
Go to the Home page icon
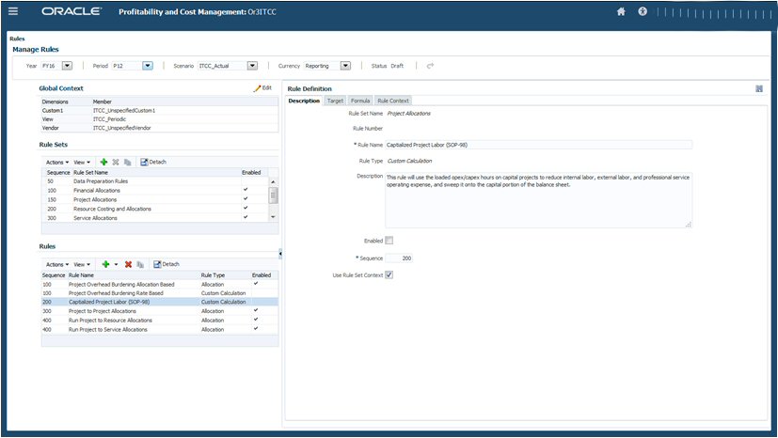[621, 12]
